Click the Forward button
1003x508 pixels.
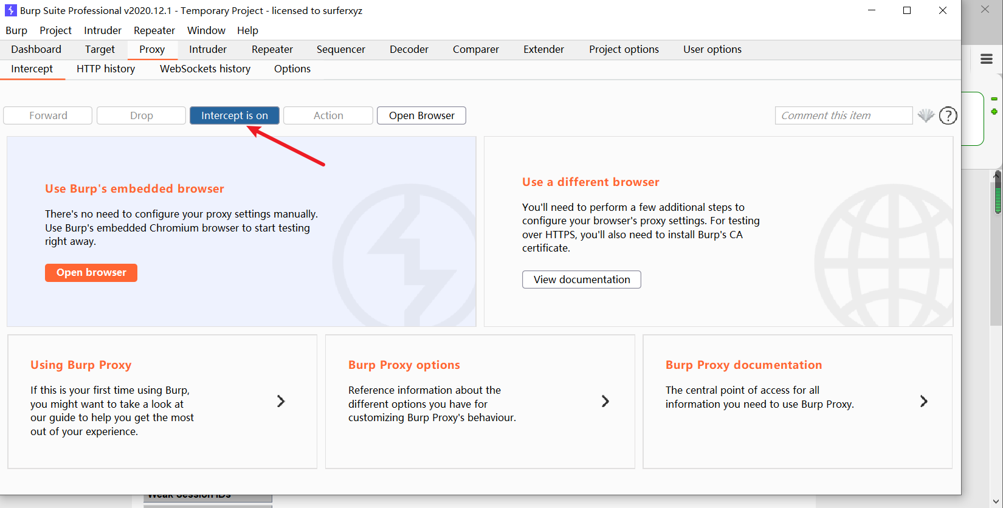tap(48, 115)
